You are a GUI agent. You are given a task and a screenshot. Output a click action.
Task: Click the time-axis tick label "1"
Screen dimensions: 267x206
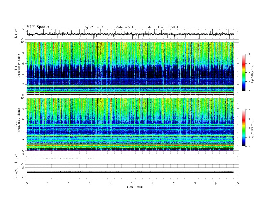[48, 183]
